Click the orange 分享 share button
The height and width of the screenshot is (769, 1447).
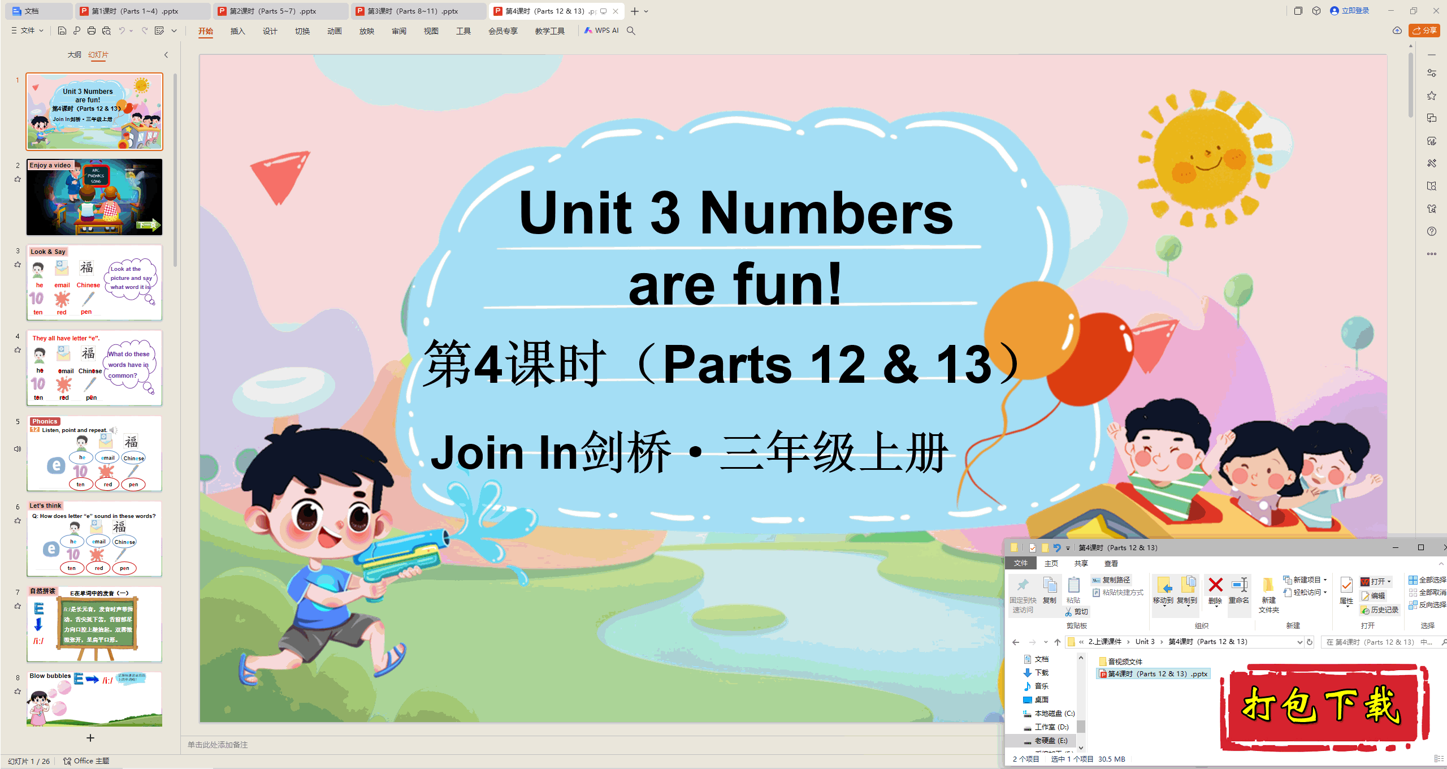[1425, 31]
